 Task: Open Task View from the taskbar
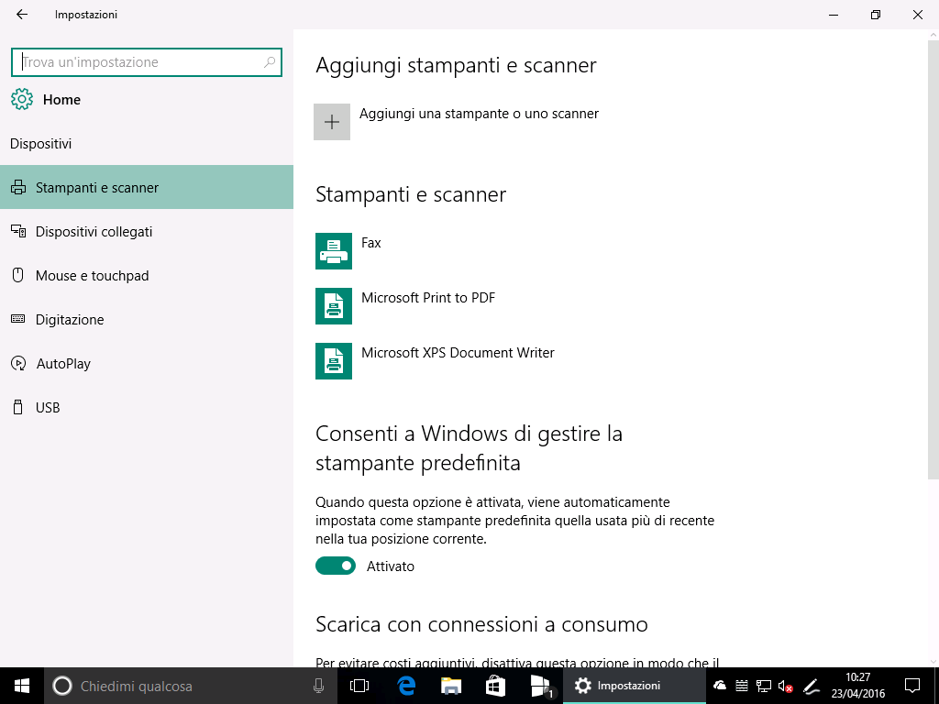(x=359, y=686)
